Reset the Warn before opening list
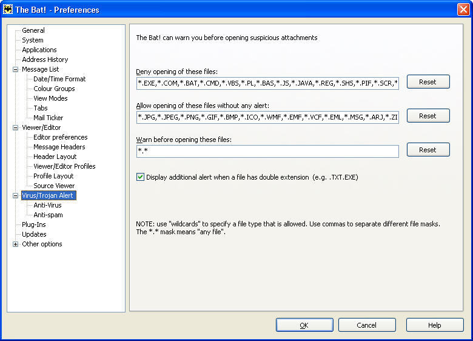Viewport: 473px width, 341px height. tap(428, 150)
